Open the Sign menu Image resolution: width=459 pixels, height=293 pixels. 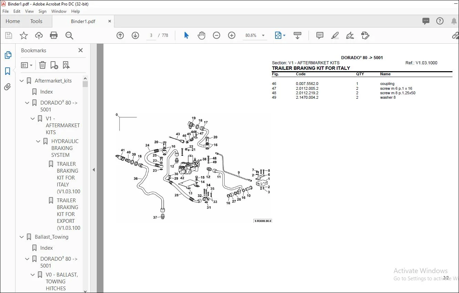point(42,11)
